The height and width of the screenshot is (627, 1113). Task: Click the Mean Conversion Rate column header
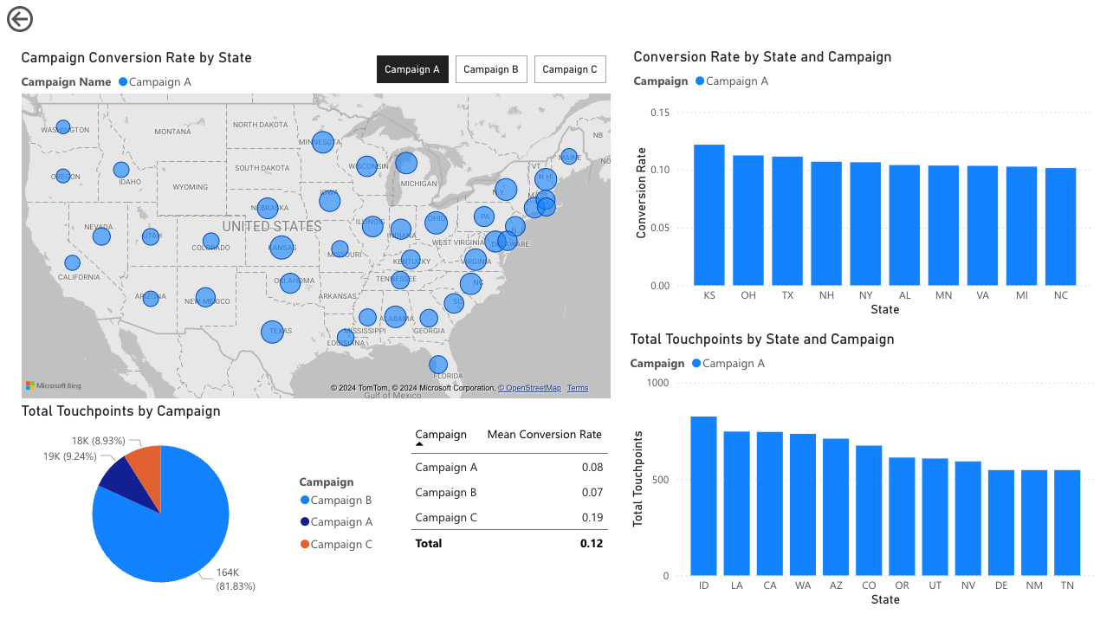coord(545,435)
